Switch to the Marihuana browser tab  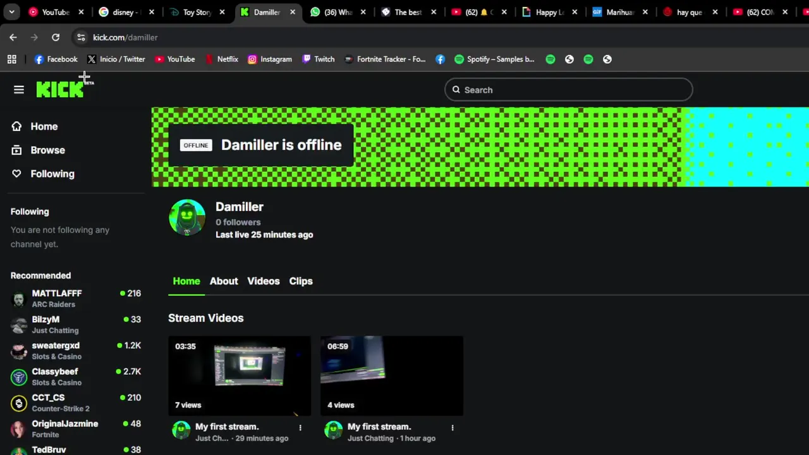pos(619,12)
